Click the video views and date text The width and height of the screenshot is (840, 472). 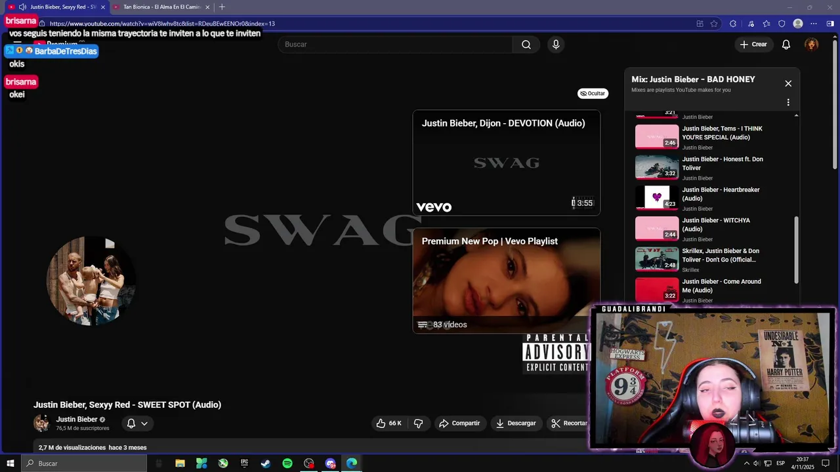tap(93, 448)
